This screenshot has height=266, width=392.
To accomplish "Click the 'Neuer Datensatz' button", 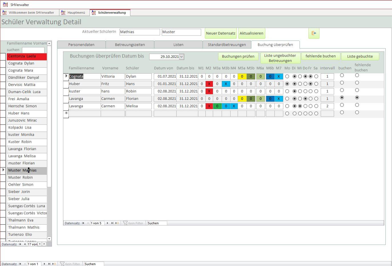I will pos(221,33).
